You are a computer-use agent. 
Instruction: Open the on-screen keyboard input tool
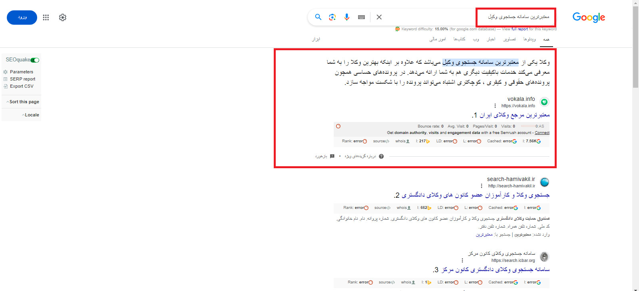[361, 17]
